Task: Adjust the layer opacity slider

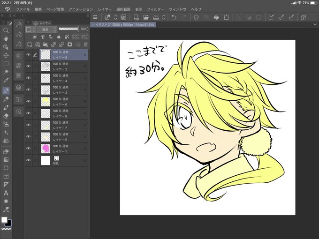Action: coord(68,29)
